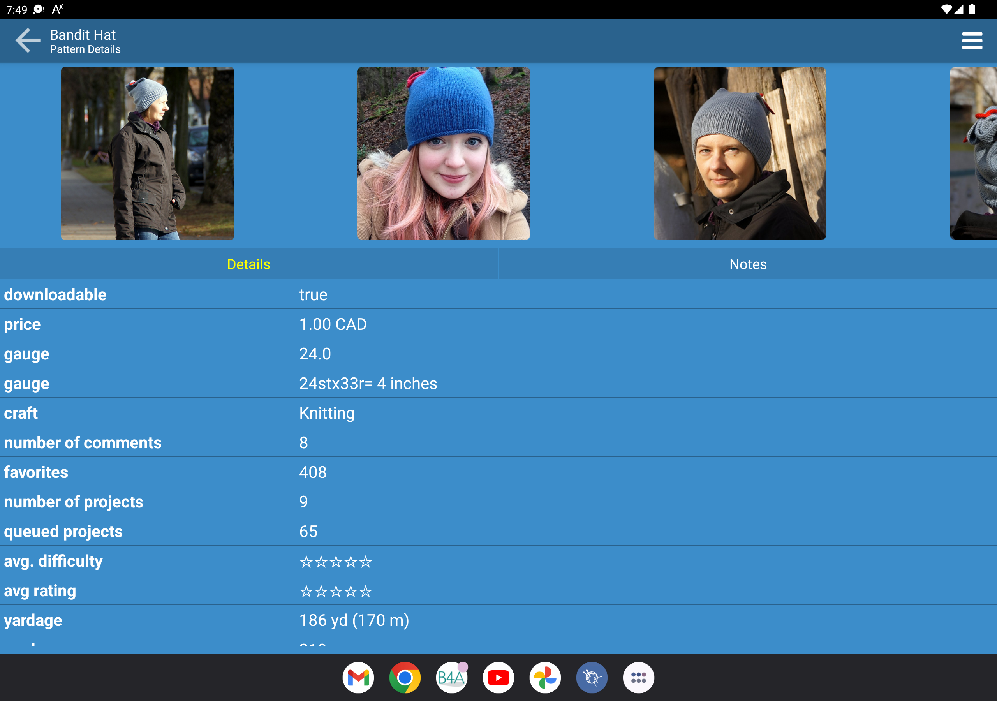Switch to the Notes tab

tap(748, 264)
